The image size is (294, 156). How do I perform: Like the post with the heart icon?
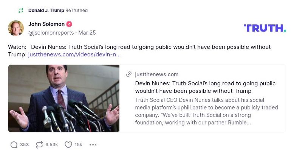point(68,145)
